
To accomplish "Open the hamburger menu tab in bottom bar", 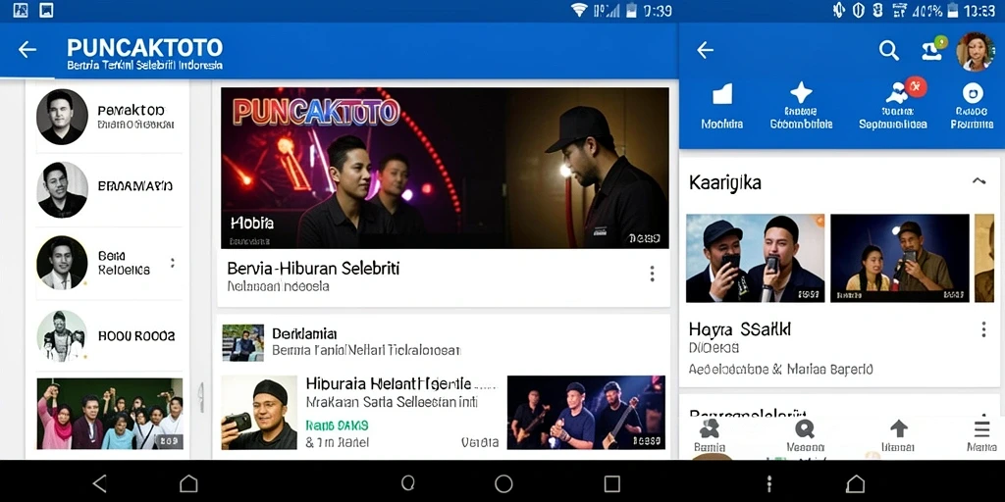I will (981, 435).
